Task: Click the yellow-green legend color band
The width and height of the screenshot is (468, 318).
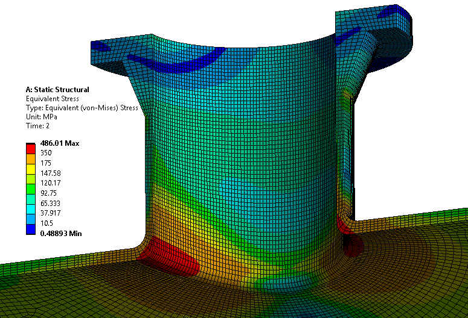Action: [31, 179]
